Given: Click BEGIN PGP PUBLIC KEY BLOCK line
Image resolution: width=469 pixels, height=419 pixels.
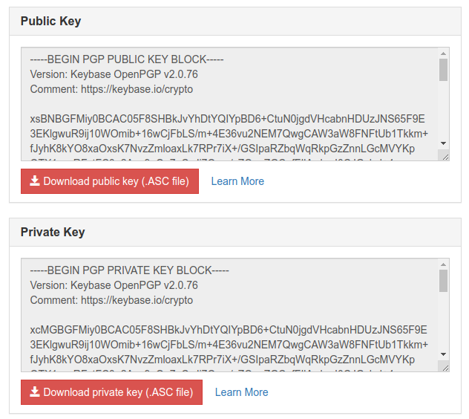Looking at the screenshot, I should [x=126, y=59].
